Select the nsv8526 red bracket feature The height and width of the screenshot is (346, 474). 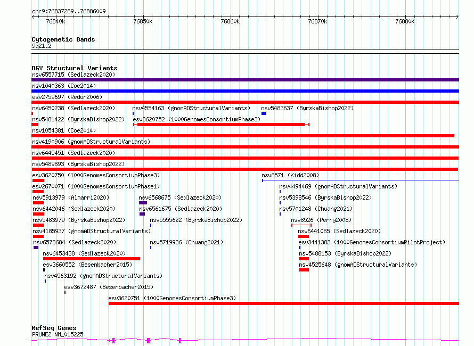(301, 225)
